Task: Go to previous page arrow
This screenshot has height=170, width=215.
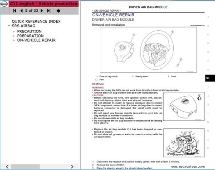Action: [21, 10]
